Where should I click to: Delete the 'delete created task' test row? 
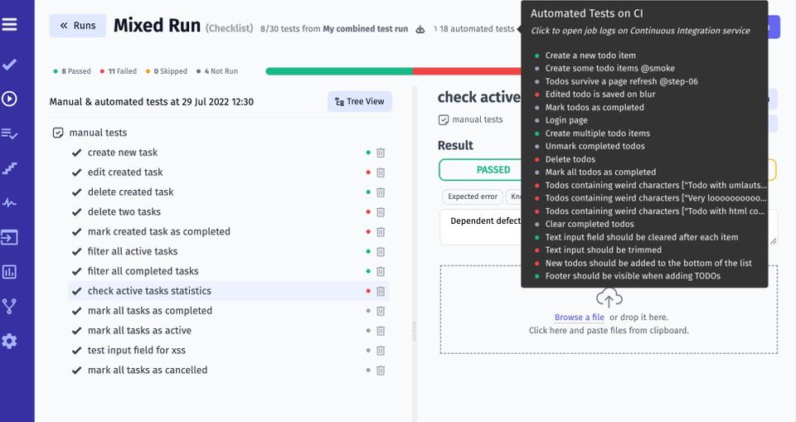[x=381, y=192]
